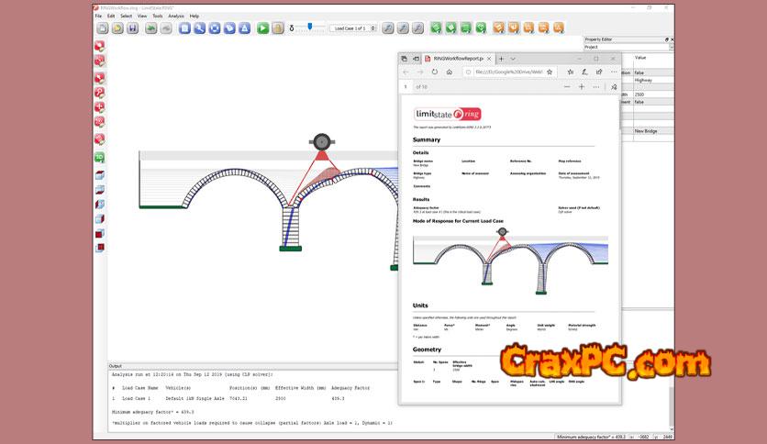Click the Save icon in toolbar
This screenshot has height=444, width=767.
click(133, 28)
